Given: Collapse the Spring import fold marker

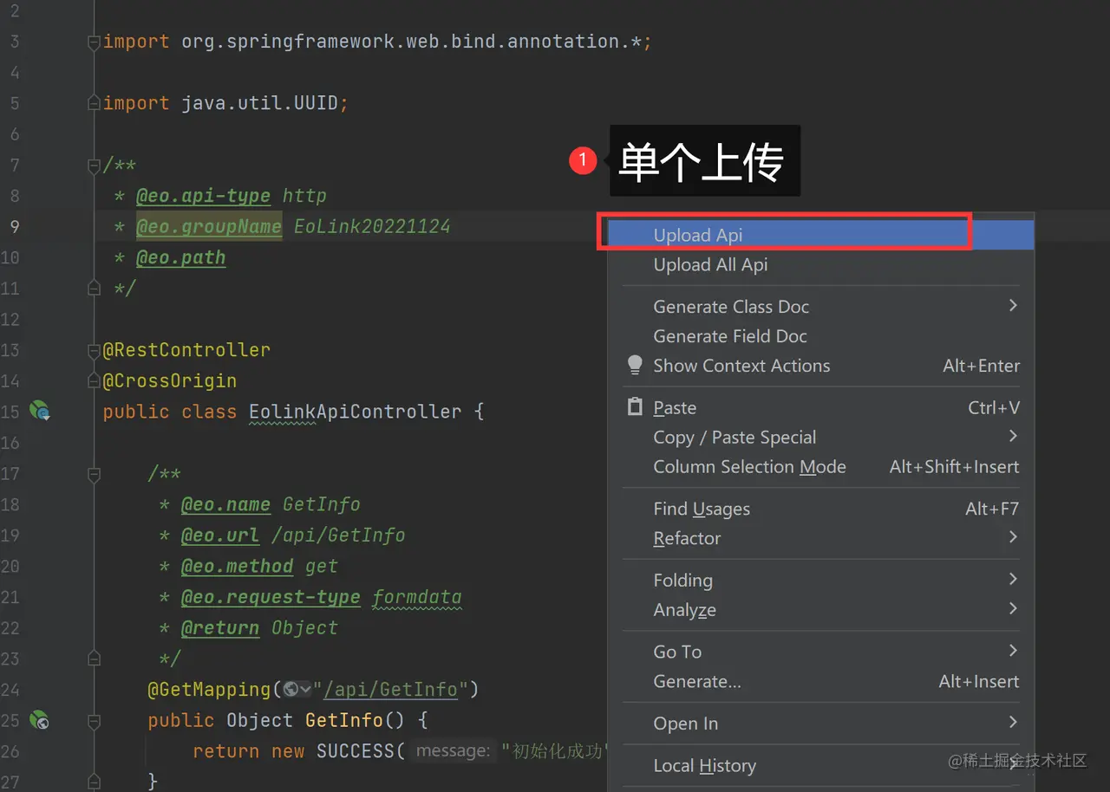Looking at the screenshot, I should [x=94, y=42].
